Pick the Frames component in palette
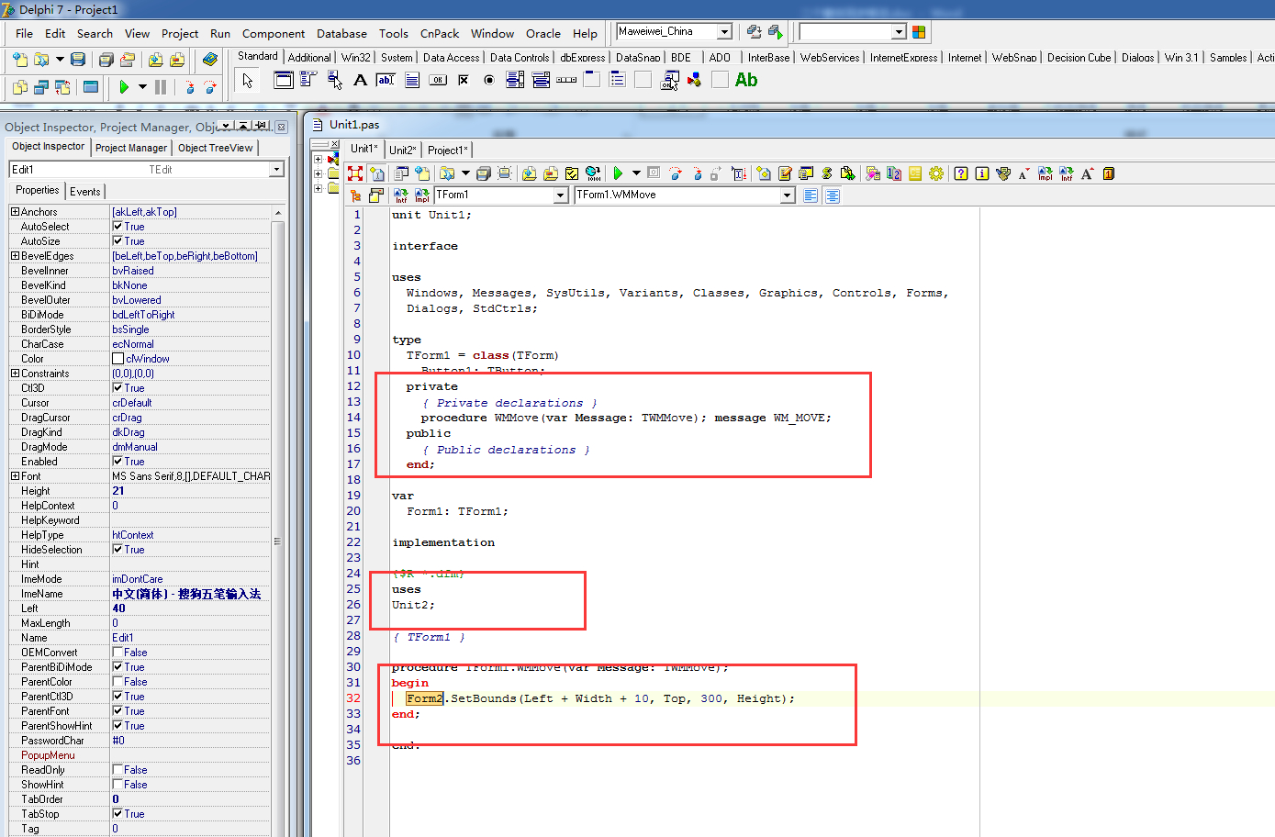The width and height of the screenshot is (1275, 837). point(284,80)
